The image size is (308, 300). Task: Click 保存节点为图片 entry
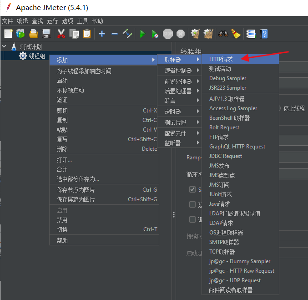(x=104, y=190)
